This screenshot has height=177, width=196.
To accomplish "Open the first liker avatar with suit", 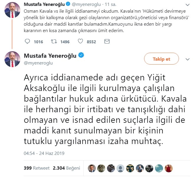I will coord(92,168).
